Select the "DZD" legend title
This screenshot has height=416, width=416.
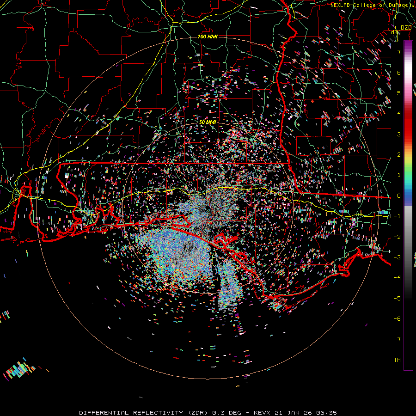point(406,28)
